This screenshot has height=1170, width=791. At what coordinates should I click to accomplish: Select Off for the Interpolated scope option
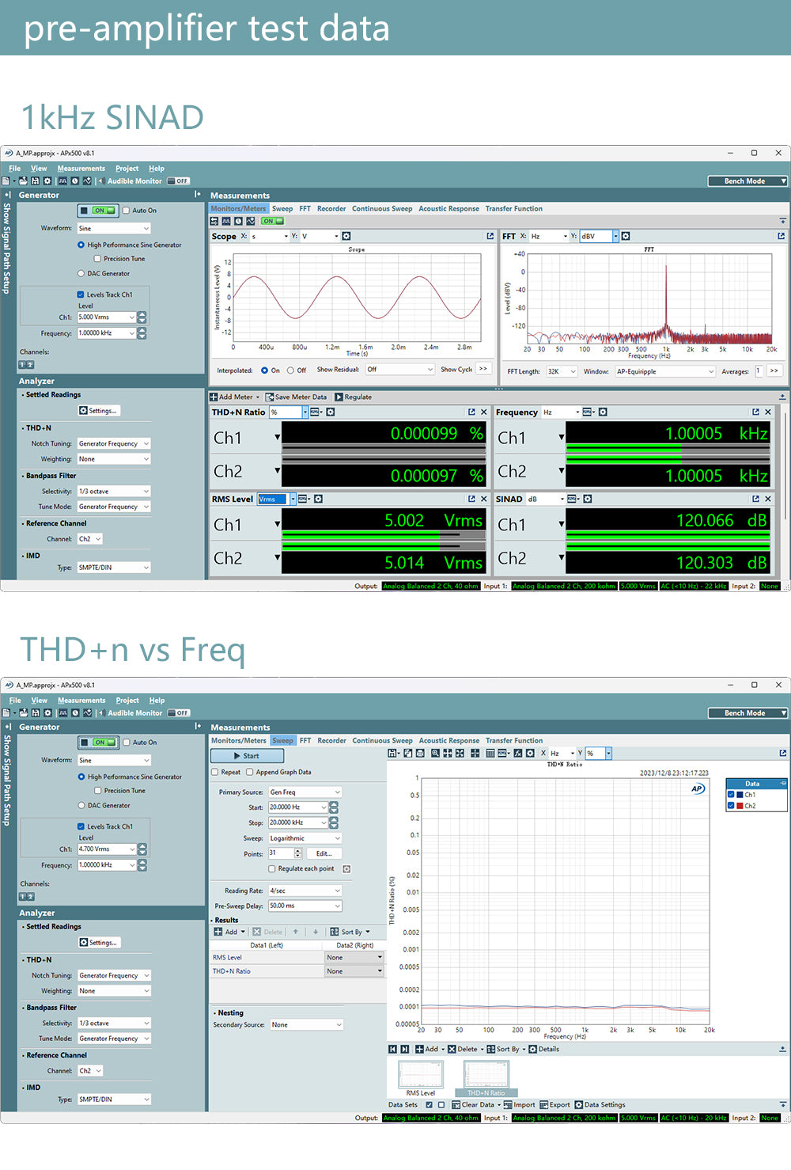291,370
